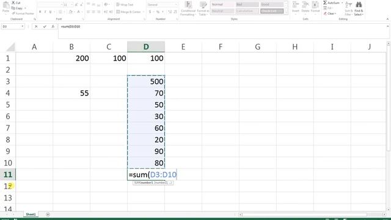Click cell D3 containing 500
Image resolution: width=391 pixels, height=220 pixels.
coord(146,81)
